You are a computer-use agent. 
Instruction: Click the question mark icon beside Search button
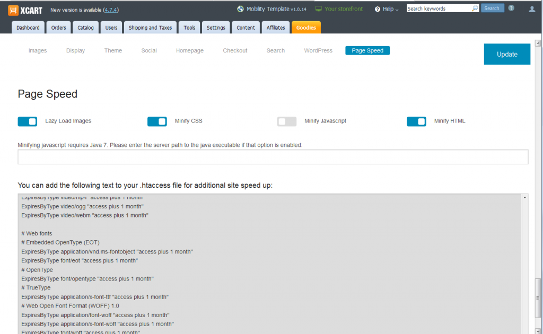click(511, 8)
